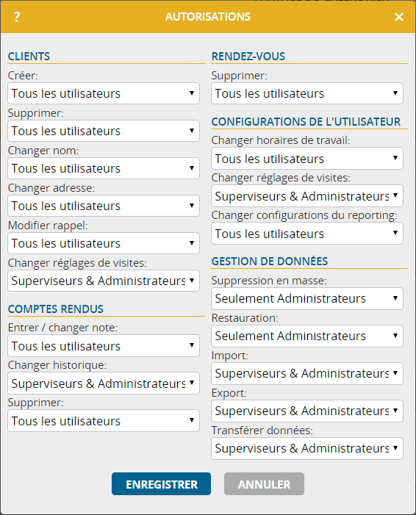Open the Changer historique dropdown
Image resolution: width=416 pixels, height=515 pixels.
pos(104,383)
